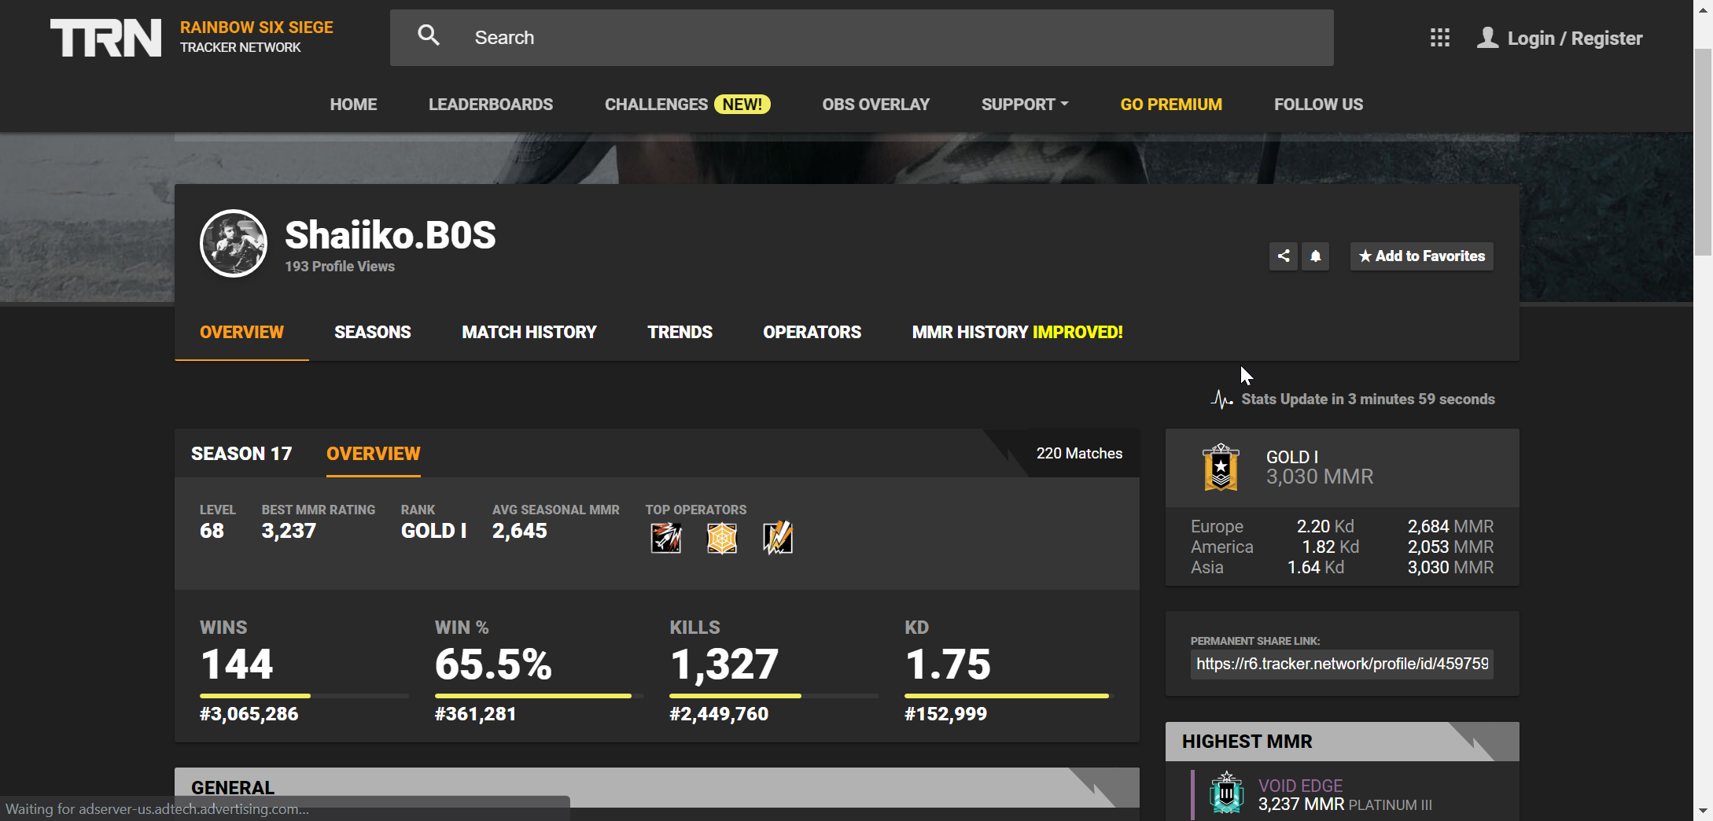The height and width of the screenshot is (821, 1713).
Task: Open the Operators tab
Action: click(812, 333)
